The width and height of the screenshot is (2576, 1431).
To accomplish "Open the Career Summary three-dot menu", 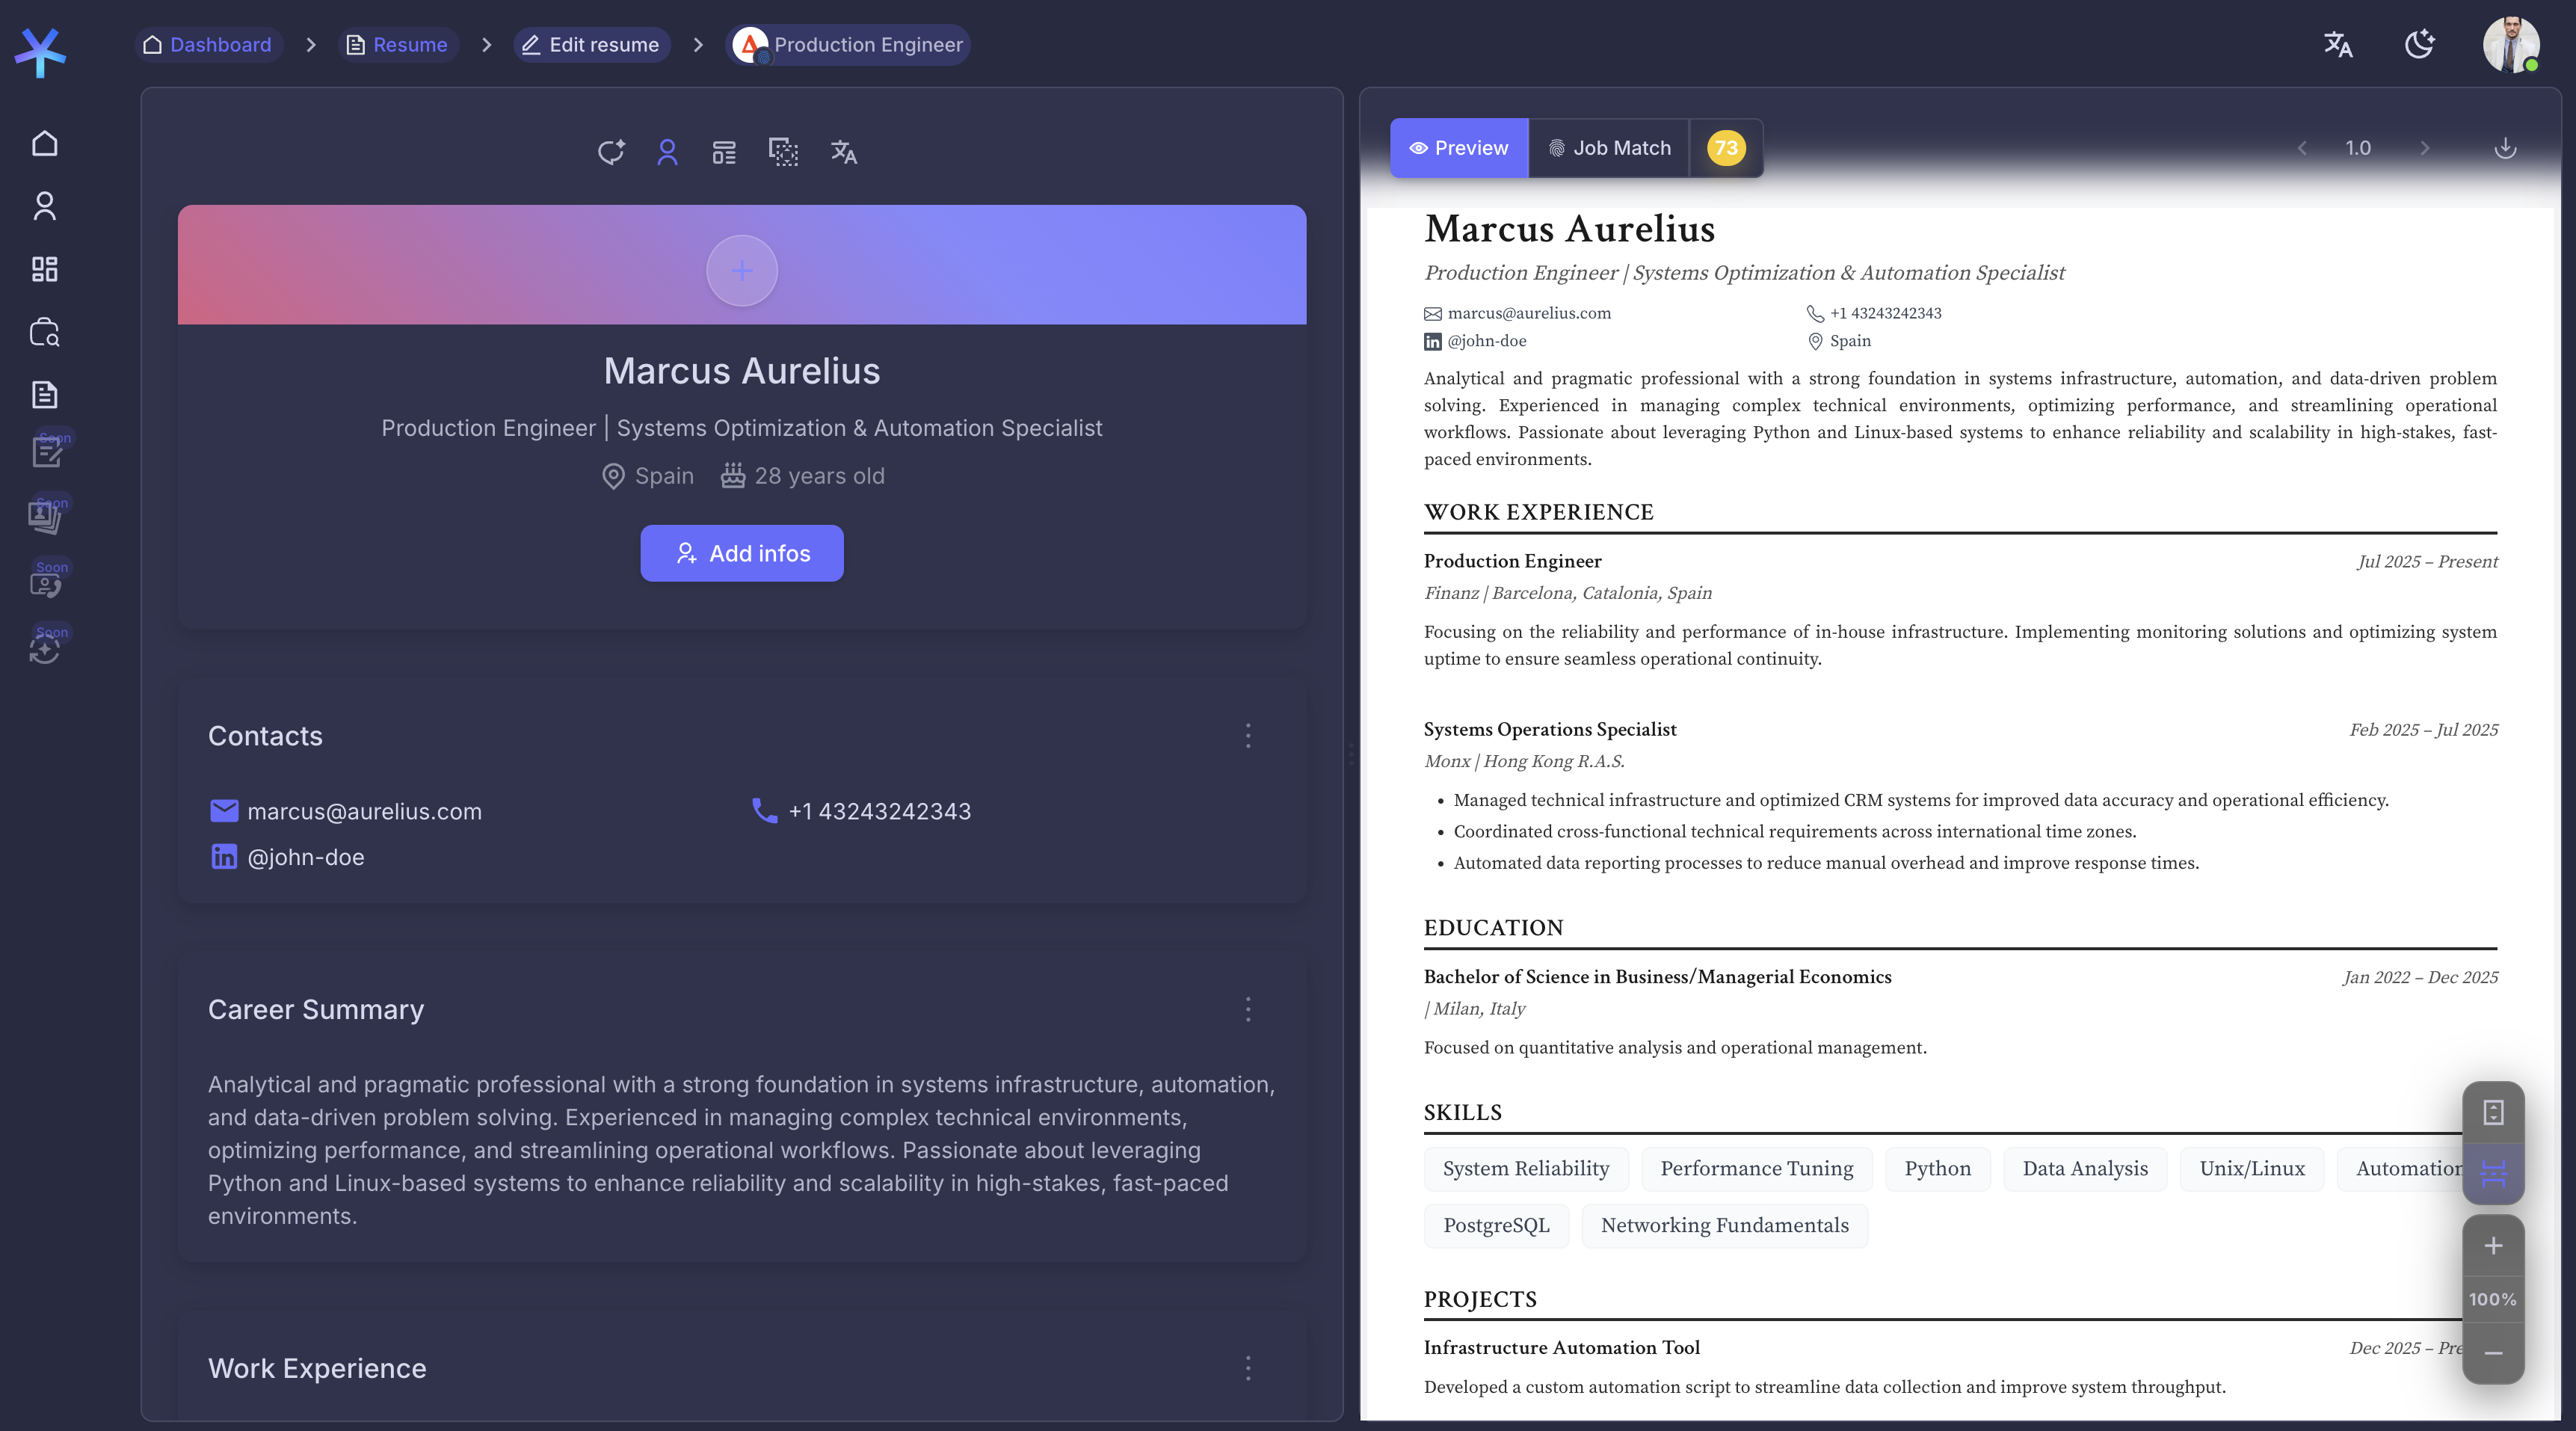I will click(x=1248, y=1009).
